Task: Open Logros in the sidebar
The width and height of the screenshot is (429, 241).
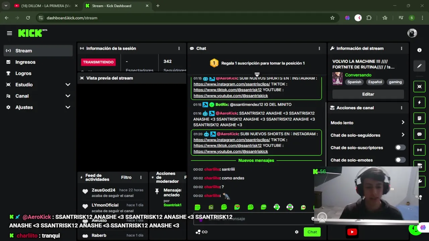Action: coord(38,73)
